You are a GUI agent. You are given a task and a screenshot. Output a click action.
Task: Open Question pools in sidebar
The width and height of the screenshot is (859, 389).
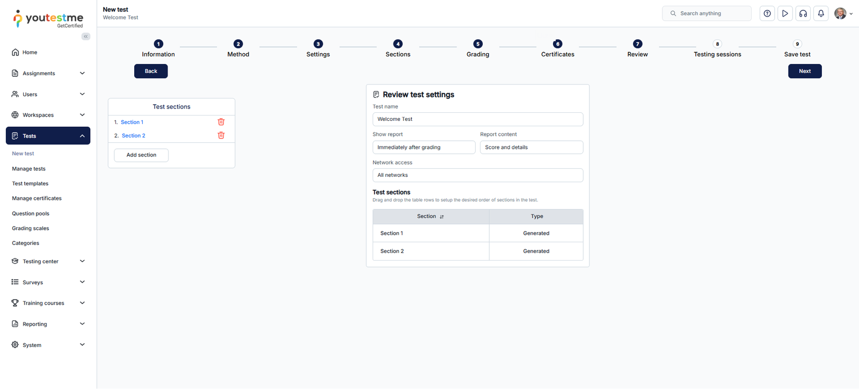click(x=31, y=213)
